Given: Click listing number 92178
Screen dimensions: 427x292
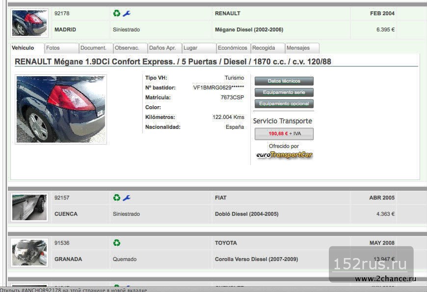Looking at the screenshot, I should tap(62, 13).
